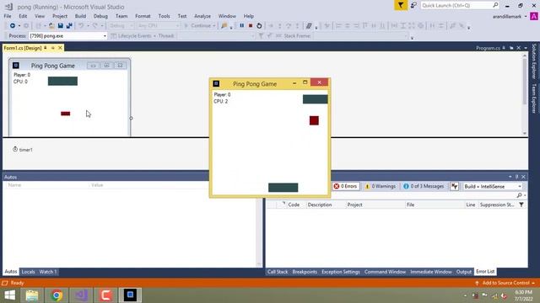Click the Navigate Backward icon
Viewport: 540px width, 303px height.
[13, 26]
